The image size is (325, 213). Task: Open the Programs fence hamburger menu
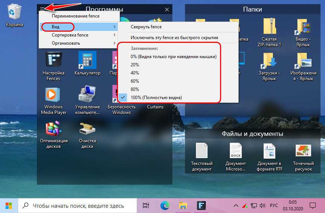[42, 9]
